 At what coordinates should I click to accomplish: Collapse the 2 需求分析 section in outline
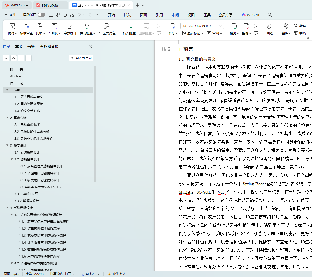(7, 118)
